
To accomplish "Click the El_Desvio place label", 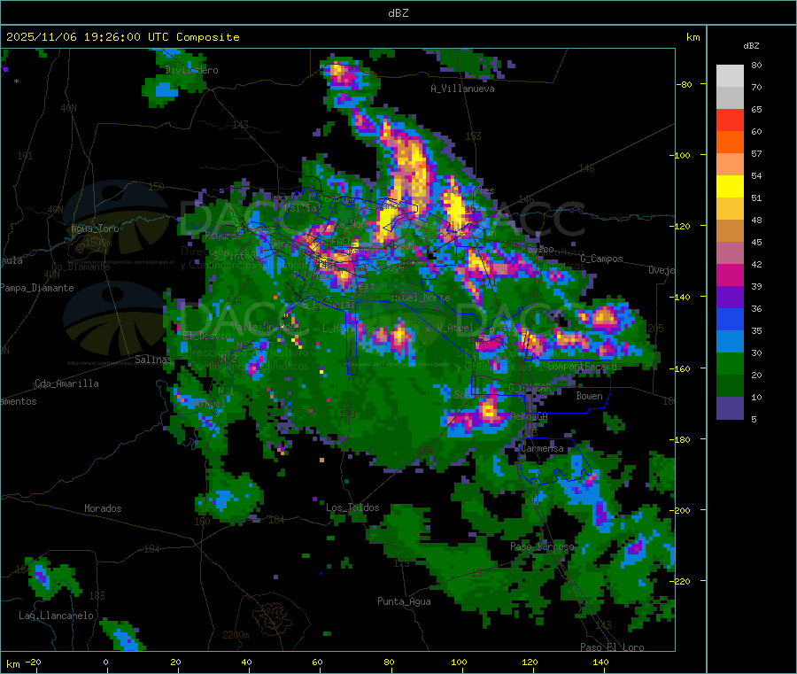I will coord(207,336).
